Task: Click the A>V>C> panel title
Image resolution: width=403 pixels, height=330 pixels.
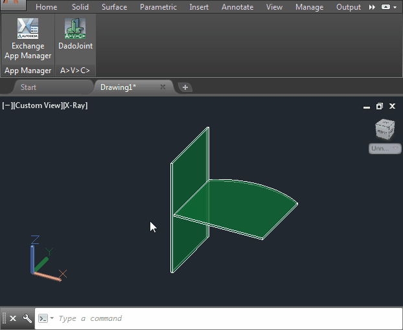Action: [75, 71]
